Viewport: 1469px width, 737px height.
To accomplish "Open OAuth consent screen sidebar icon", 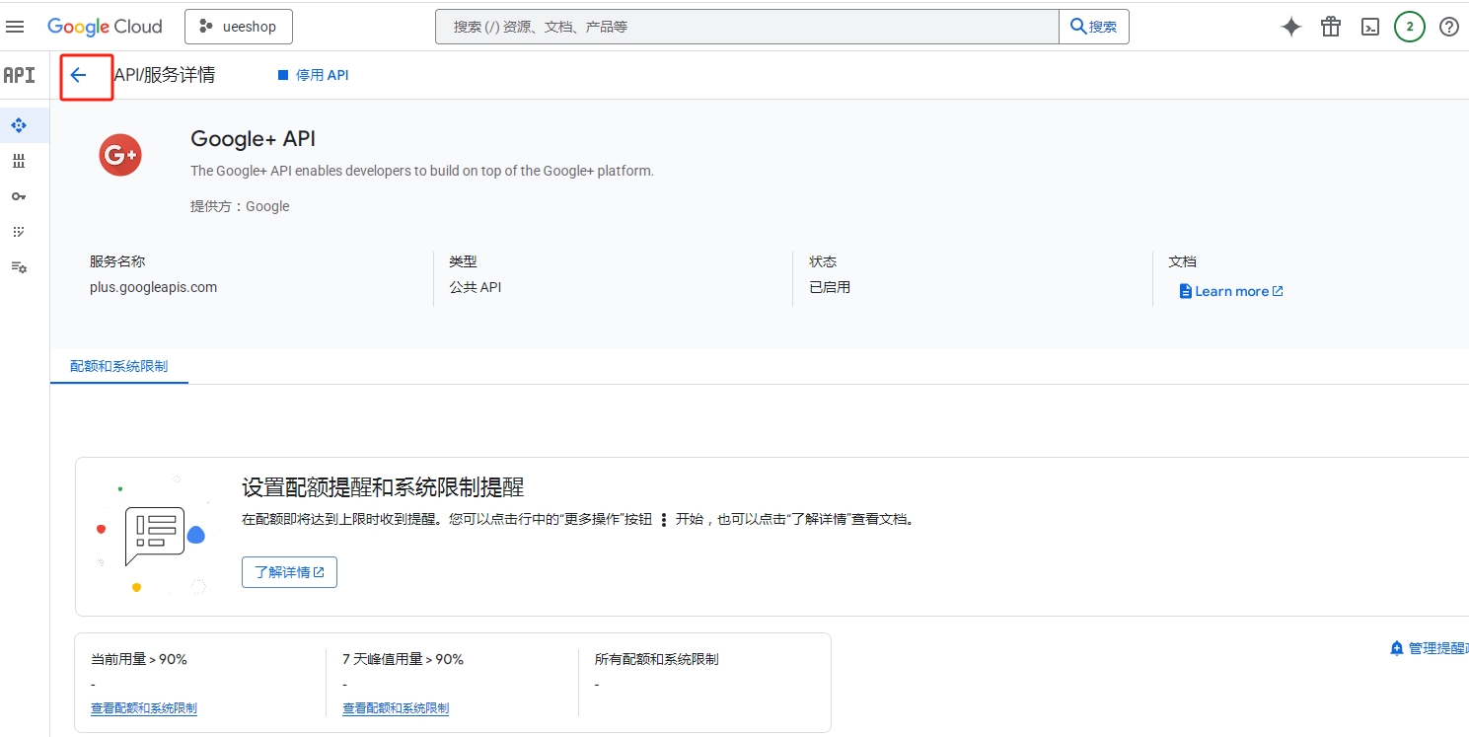I will coord(19,232).
